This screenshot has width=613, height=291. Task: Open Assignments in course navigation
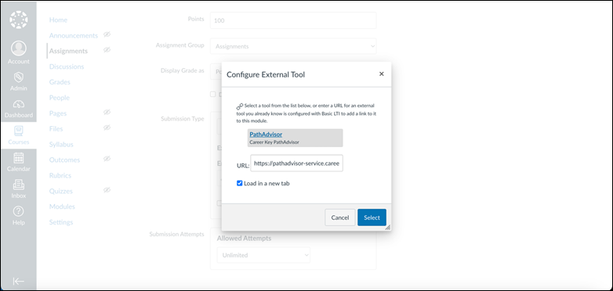tap(68, 51)
